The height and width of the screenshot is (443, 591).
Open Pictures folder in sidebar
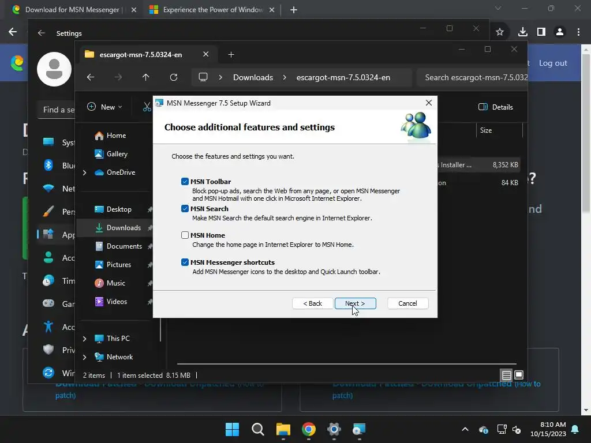coord(119,264)
